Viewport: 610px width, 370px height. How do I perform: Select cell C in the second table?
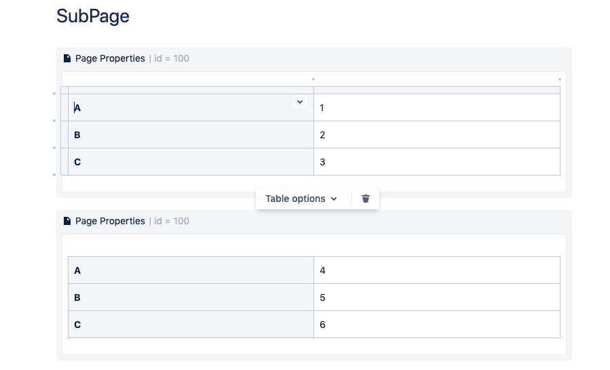click(191, 325)
